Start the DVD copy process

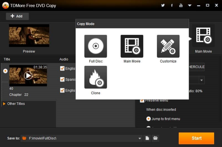pyautogui.click(x=196, y=138)
